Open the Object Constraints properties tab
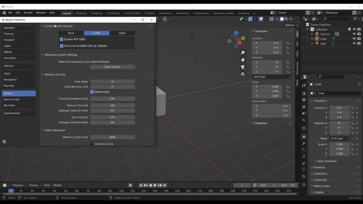Screen dimensions: 363x204 pyautogui.click(x=304, y=163)
